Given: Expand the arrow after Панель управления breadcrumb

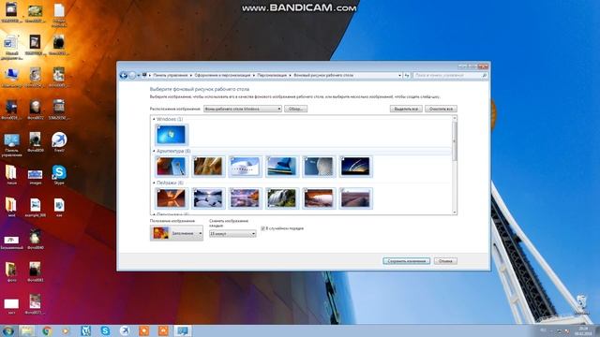Looking at the screenshot, I should pos(191,76).
